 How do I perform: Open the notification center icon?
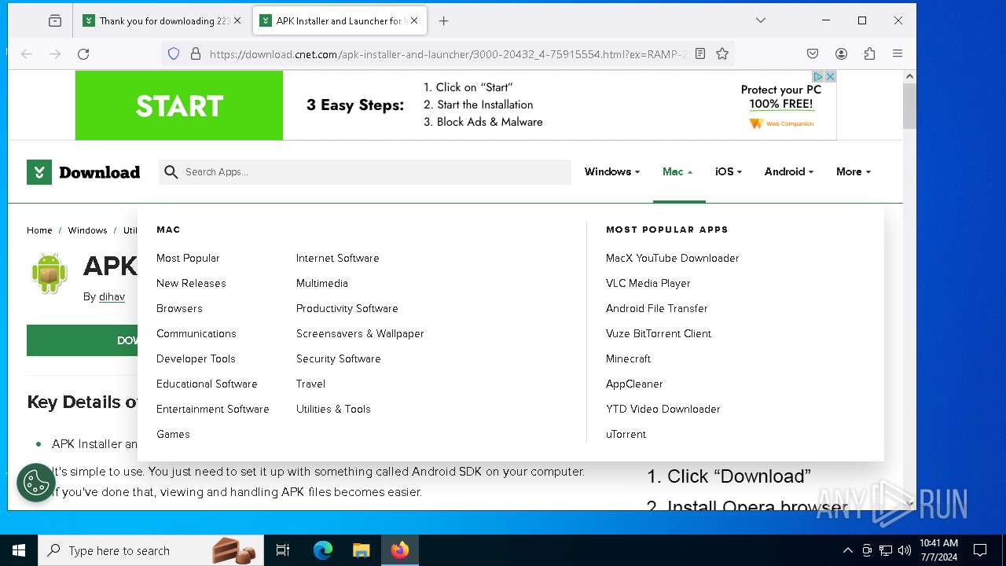(980, 550)
